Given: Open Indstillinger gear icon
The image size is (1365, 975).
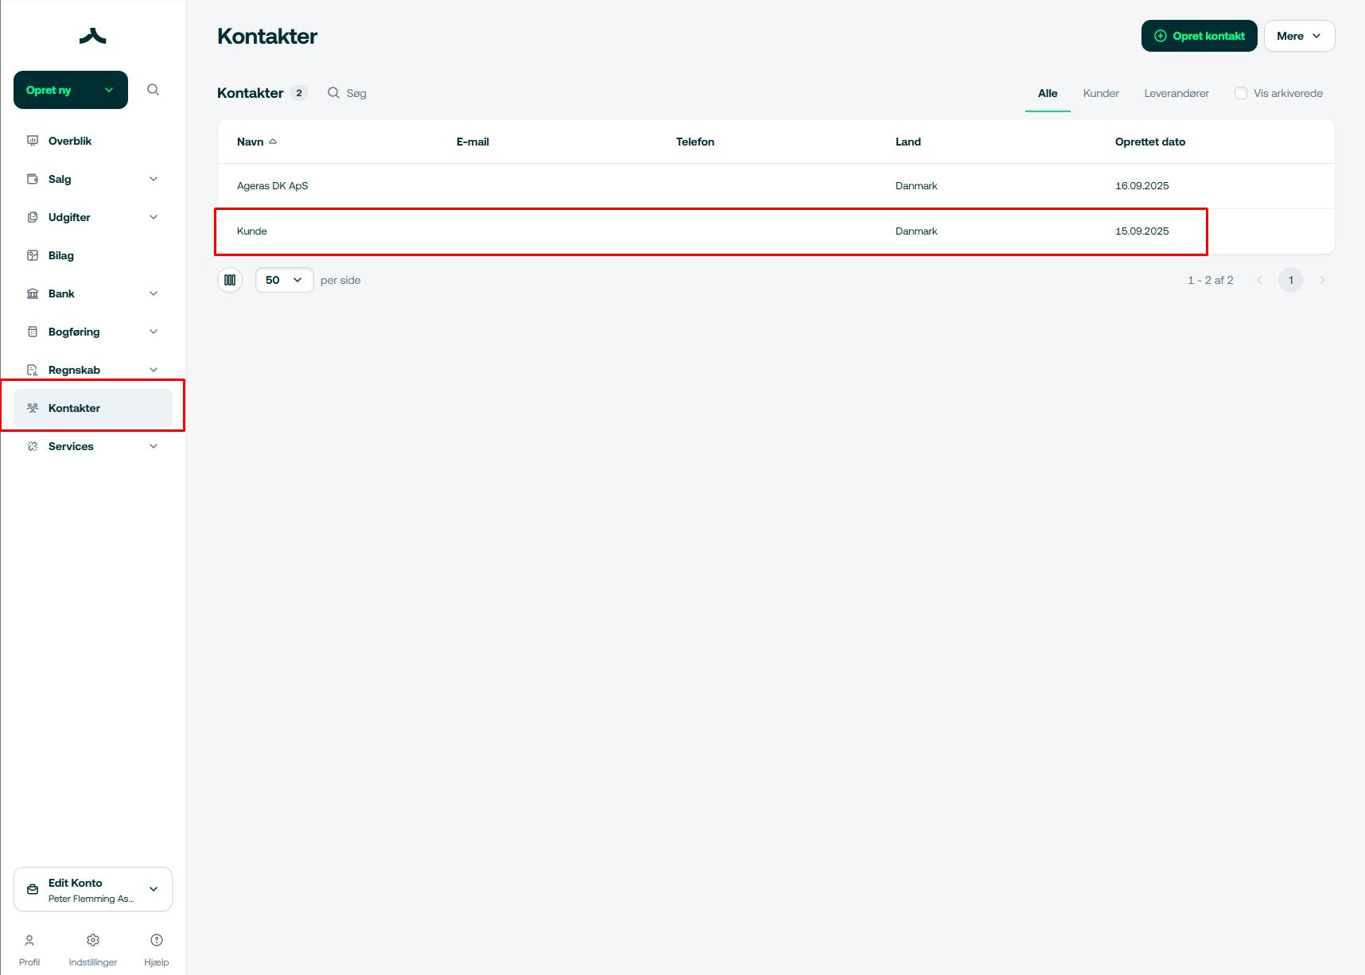Looking at the screenshot, I should pos(93,941).
